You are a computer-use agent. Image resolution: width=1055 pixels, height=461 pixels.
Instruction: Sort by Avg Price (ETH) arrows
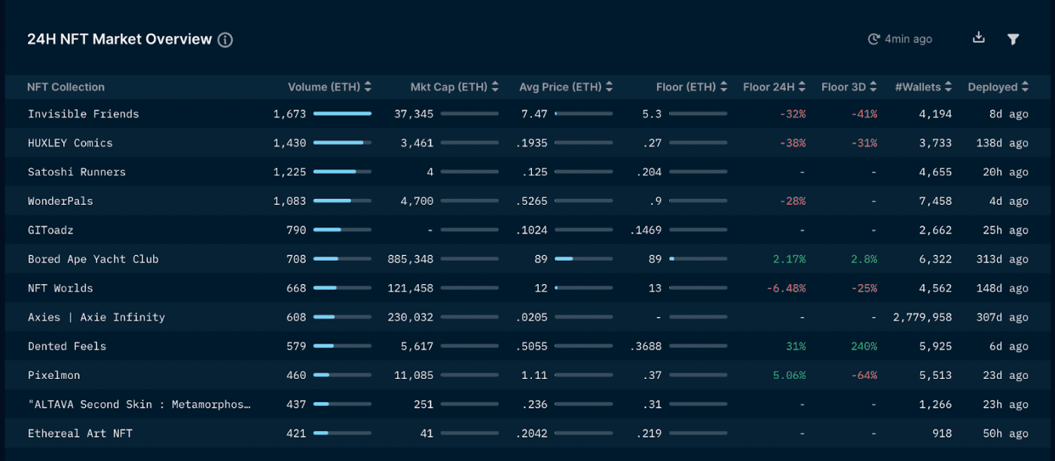609,87
